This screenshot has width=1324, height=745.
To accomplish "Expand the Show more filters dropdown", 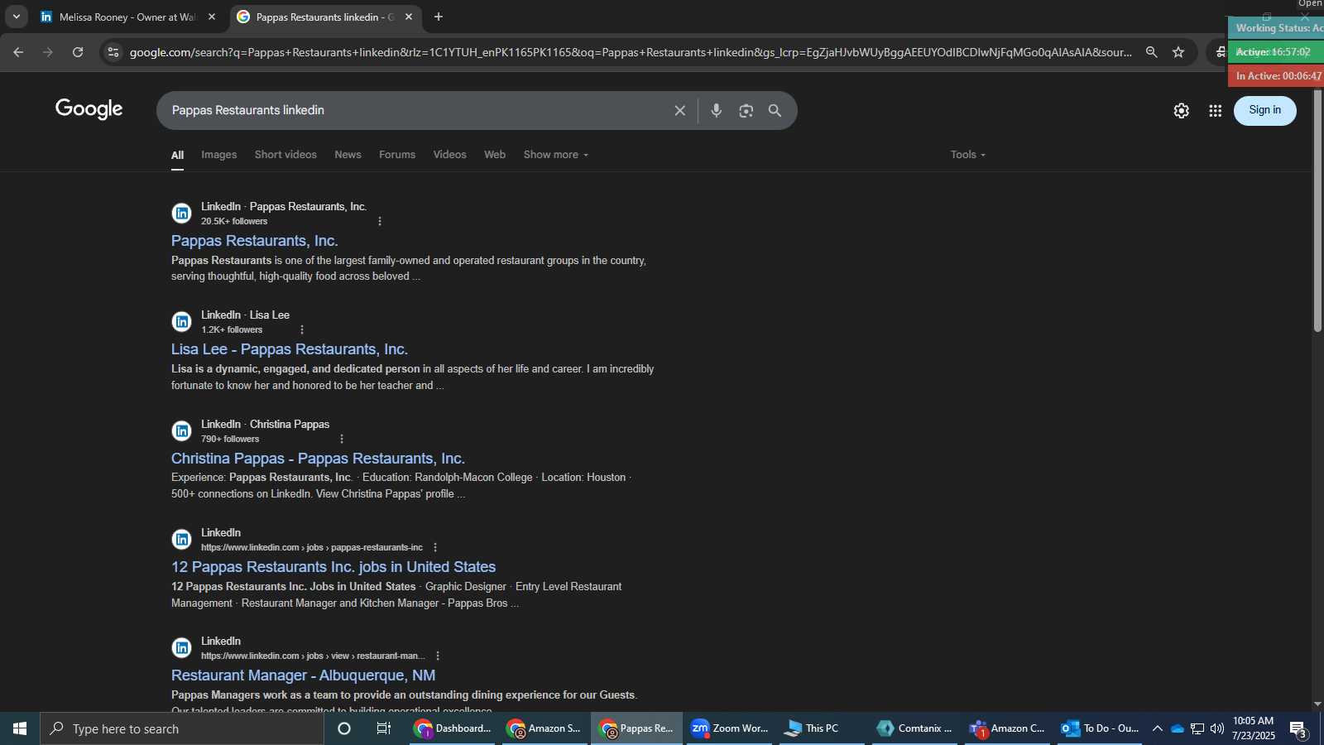I will [x=556, y=155].
